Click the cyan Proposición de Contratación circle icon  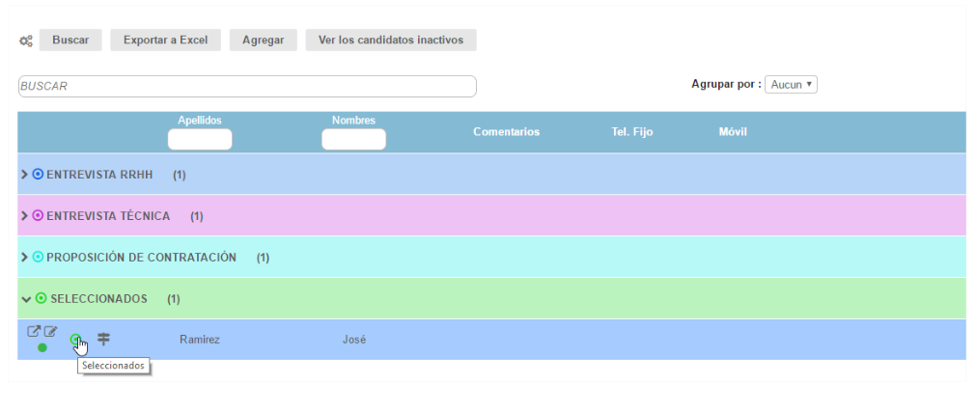coord(38,258)
